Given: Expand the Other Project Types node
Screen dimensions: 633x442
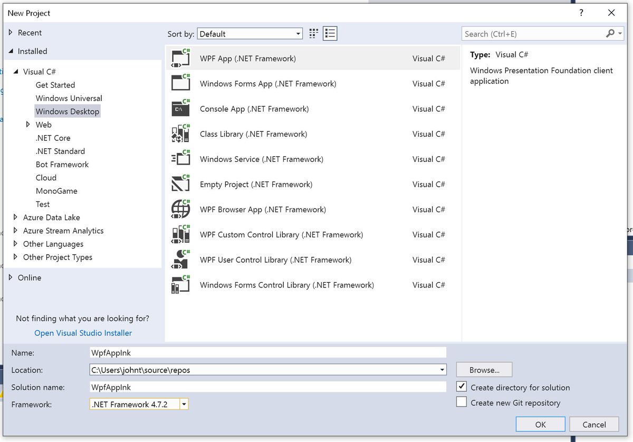Looking at the screenshot, I should [x=16, y=257].
